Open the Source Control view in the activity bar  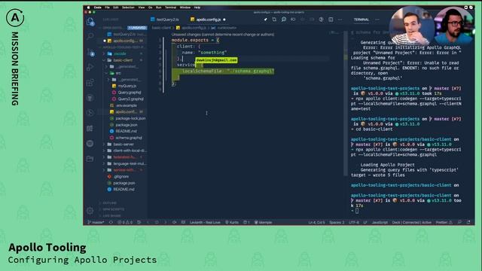[x=90, y=52]
